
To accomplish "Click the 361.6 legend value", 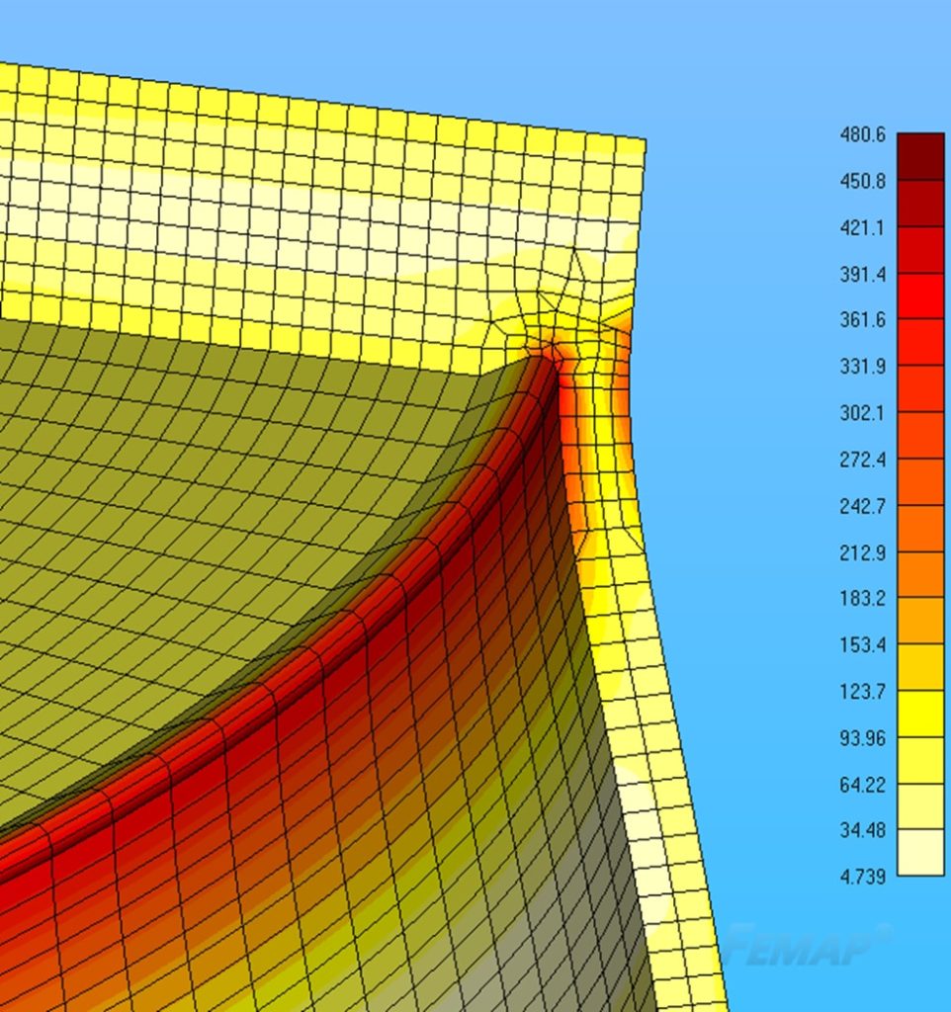I will point(863,320).
